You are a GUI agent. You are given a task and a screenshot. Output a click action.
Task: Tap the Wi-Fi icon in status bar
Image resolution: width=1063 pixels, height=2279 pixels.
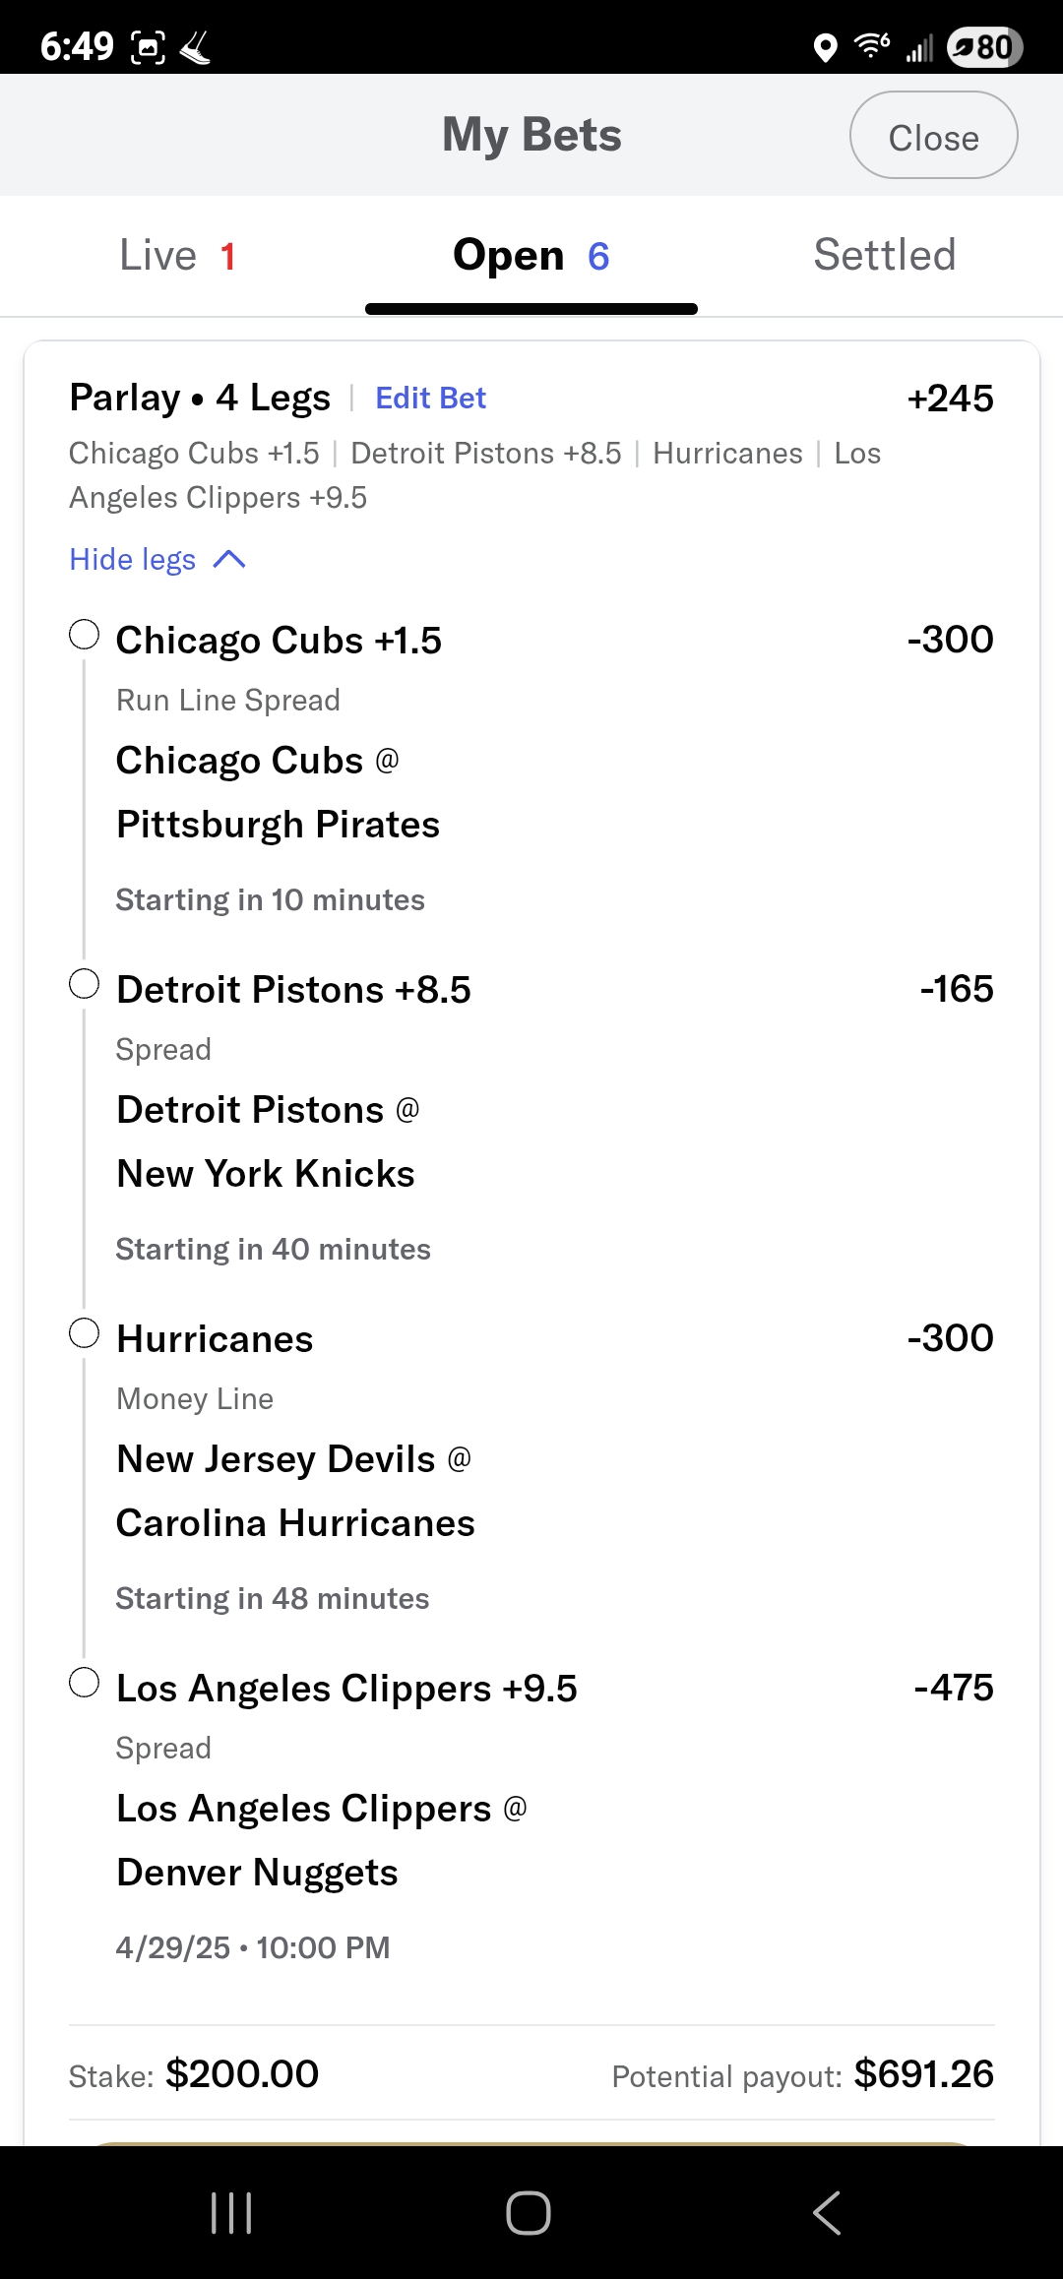click(872, 45)
